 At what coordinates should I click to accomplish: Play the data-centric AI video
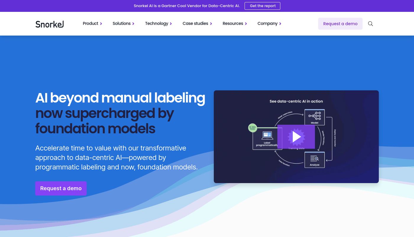[x=296, y=137]
